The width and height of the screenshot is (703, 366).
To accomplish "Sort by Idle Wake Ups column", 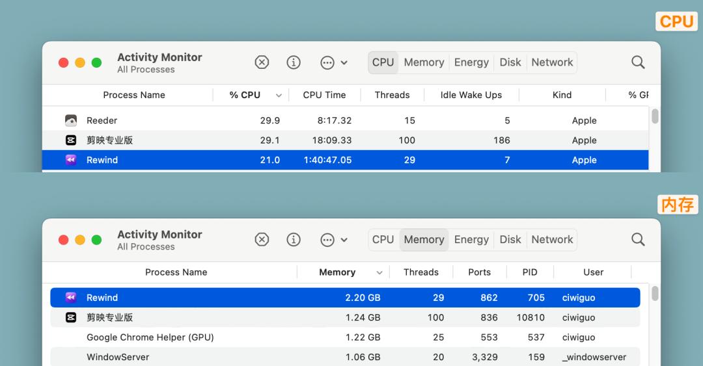I will click(471, 95).
